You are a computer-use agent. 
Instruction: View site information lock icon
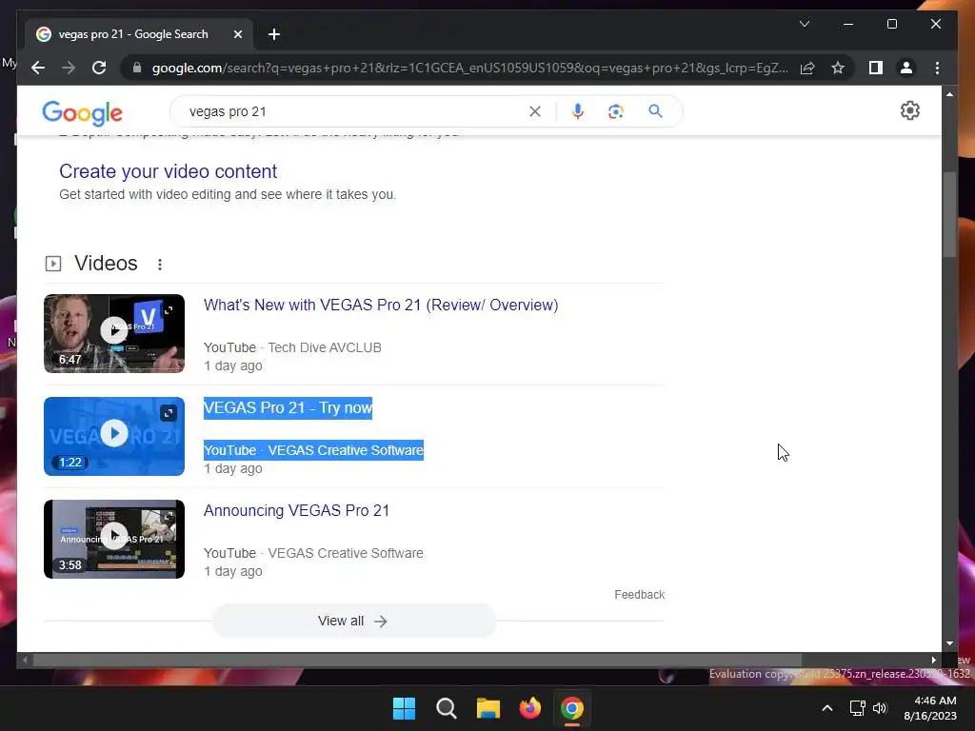(137, 68)
